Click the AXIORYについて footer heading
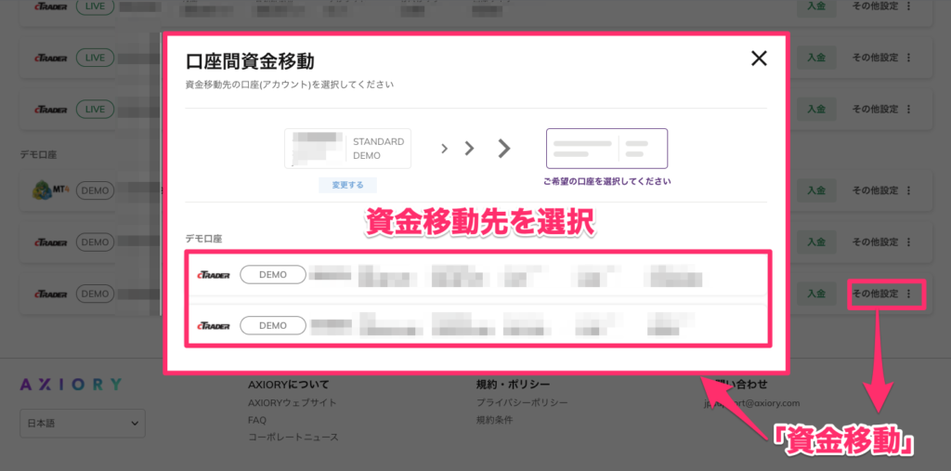 pyautogui.click(x=288, y=385)
